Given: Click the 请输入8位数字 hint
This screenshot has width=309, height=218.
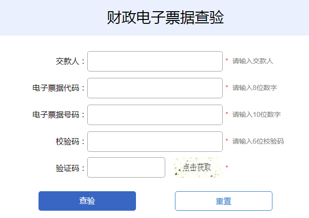Looking at the screenshot, I should (x=254, y=88).
